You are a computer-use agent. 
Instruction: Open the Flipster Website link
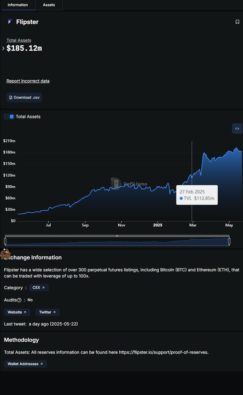click(x=17, y=312)
